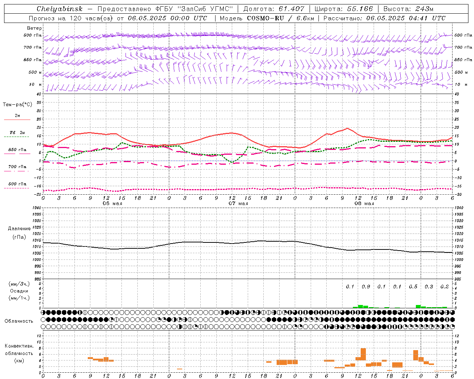The height and width of the screenshot is (379, 474).
Task: Select the '(мм/1ч.)' hourly precipitation unit
Action: [x=19, y=298]
